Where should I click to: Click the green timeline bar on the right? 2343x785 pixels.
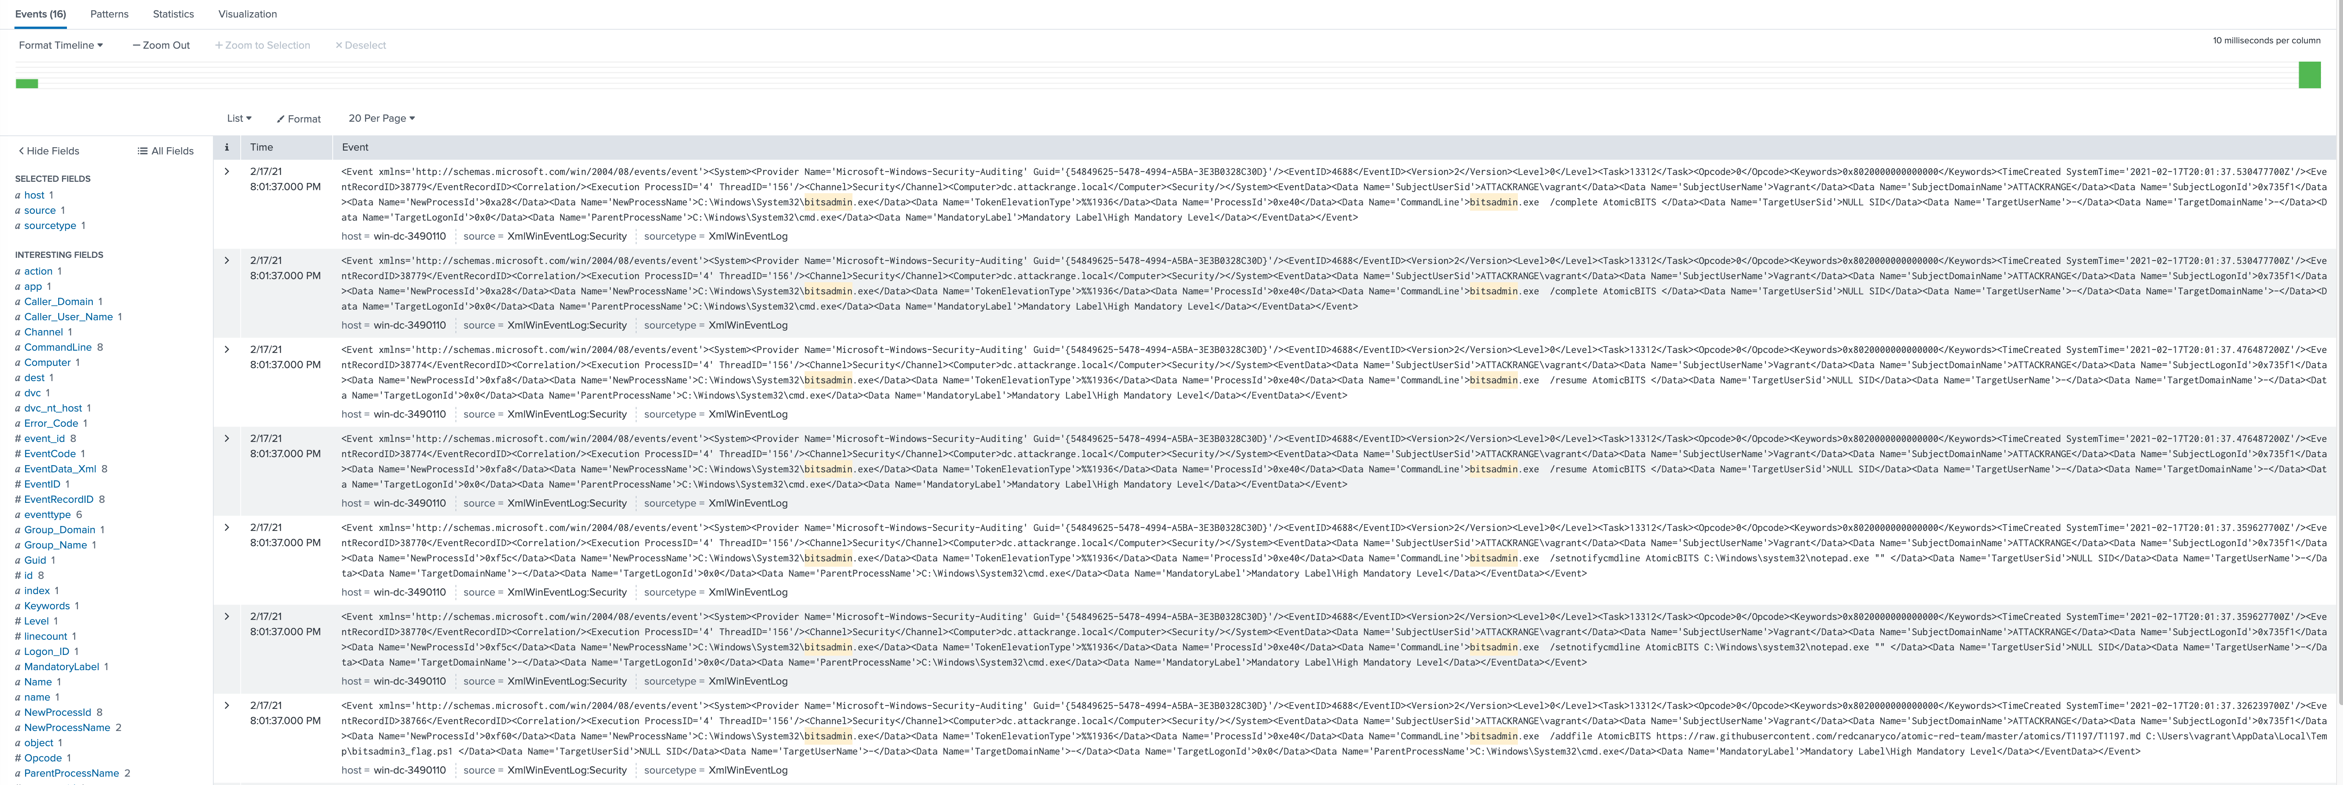(2309, 75)
